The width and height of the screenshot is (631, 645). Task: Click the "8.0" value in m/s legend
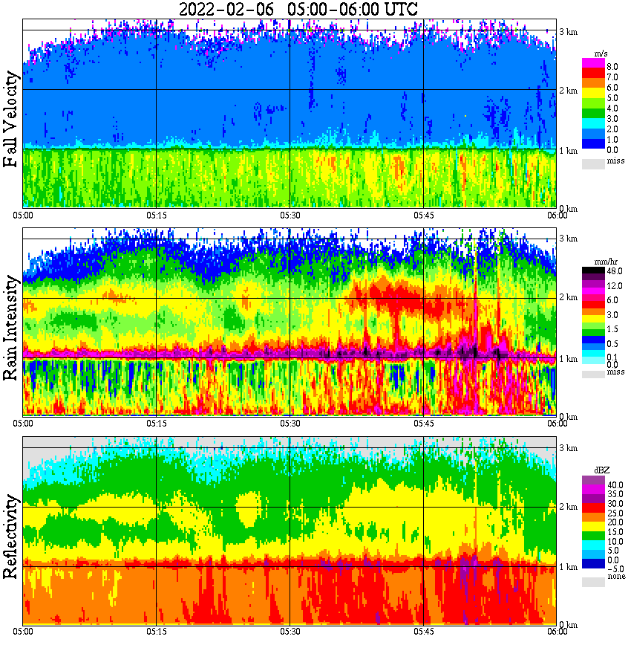pos(612,67)
